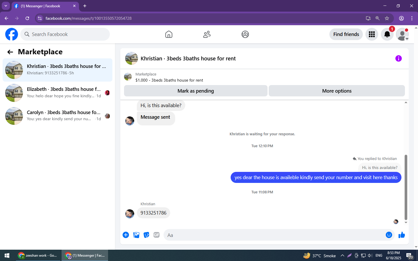Click the Find friends button
This screenshot has height=261, width=418.
point(346,34)
